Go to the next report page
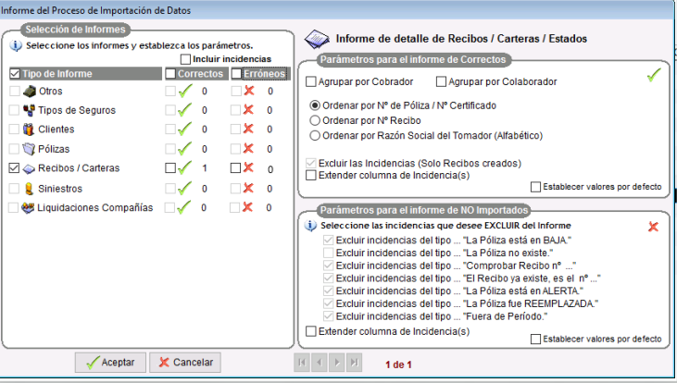The height and width of the screenshot is (383, 677). coord(337,363)
